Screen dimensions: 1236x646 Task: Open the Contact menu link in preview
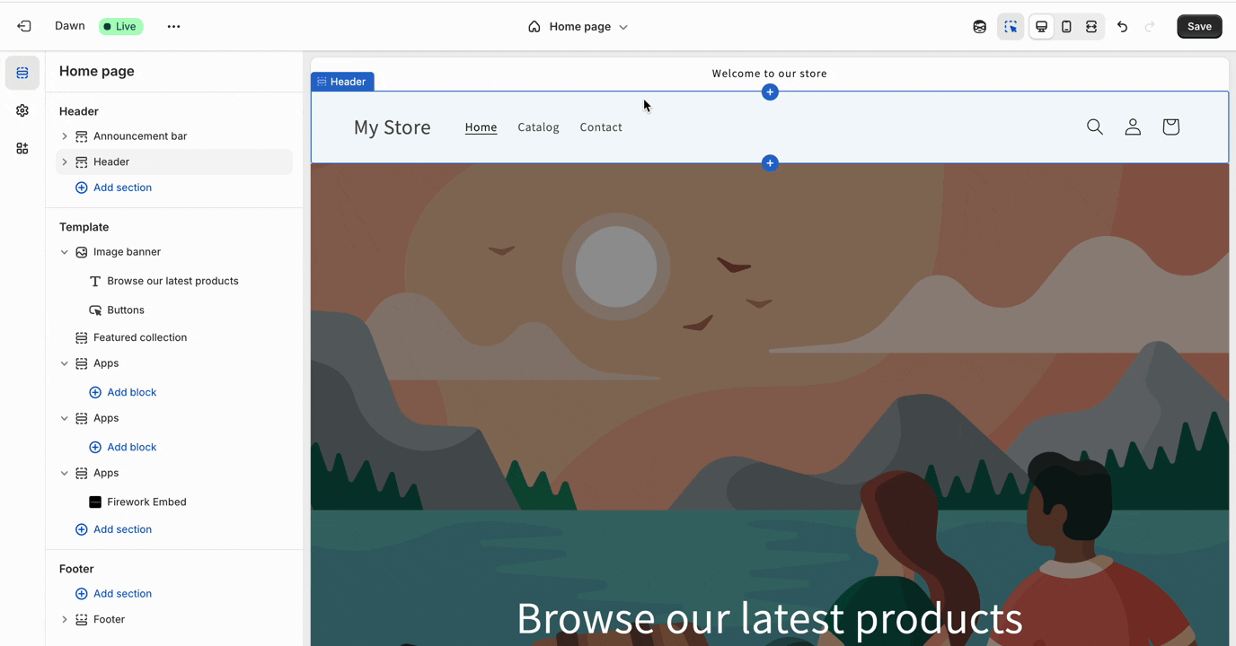[x=601, y=127]
